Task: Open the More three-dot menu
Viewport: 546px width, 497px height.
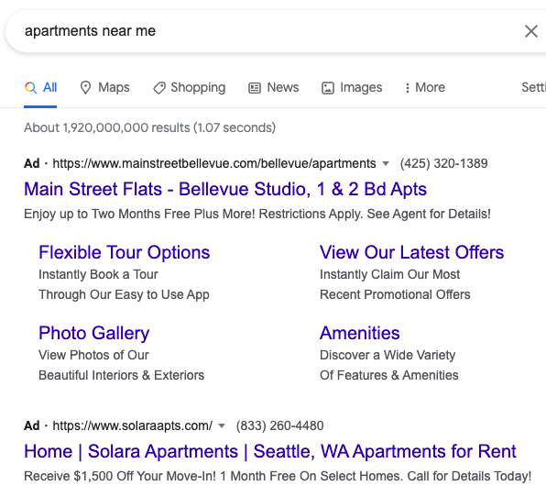Action: (x=425, y=87)
